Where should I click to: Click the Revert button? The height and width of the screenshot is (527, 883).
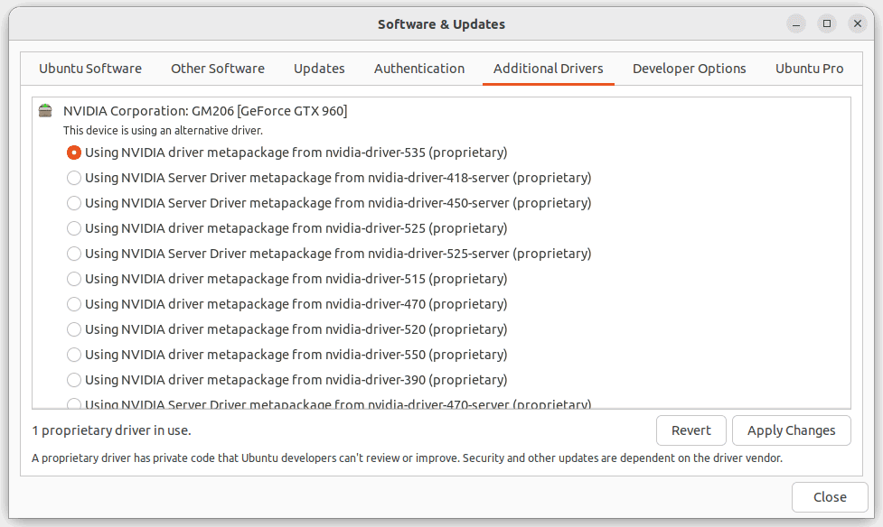coord(691,430)
